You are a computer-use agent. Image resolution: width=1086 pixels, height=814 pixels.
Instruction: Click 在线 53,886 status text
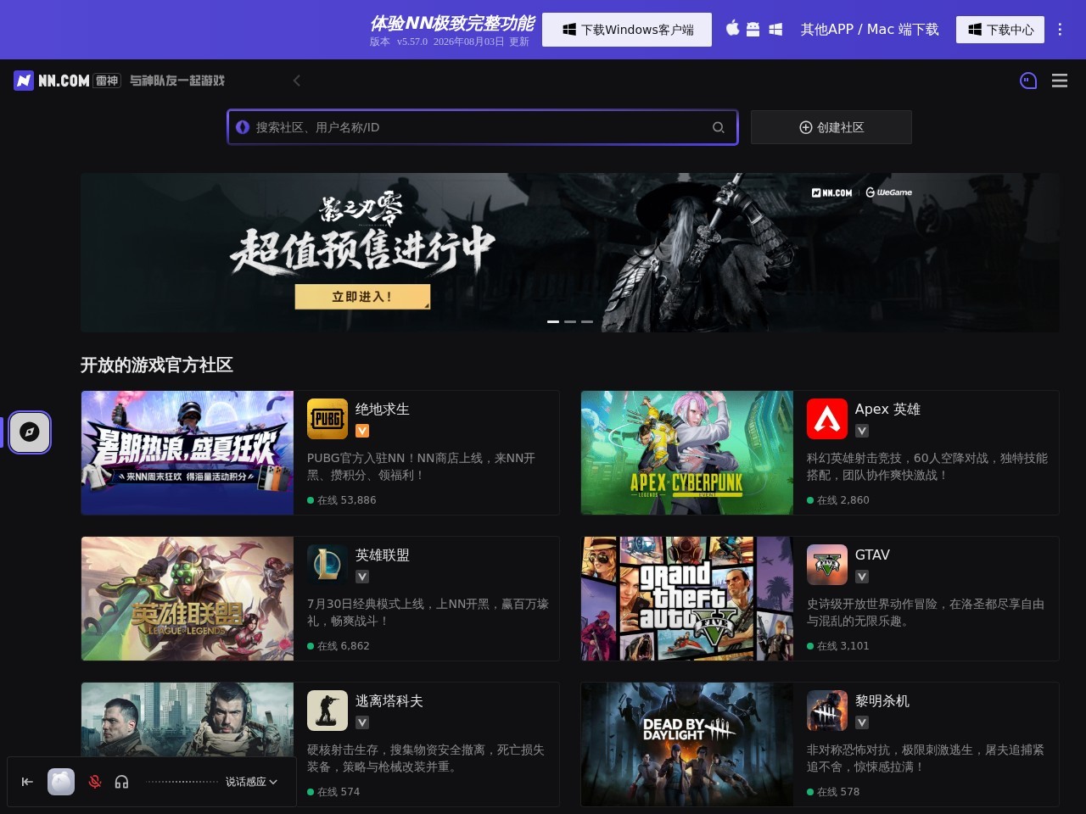(x=342, y=500)
